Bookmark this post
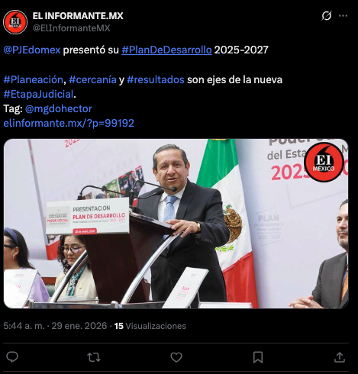The width and height of the screenshot is (358, 374). pyautogui.click(x=258, y=357)
